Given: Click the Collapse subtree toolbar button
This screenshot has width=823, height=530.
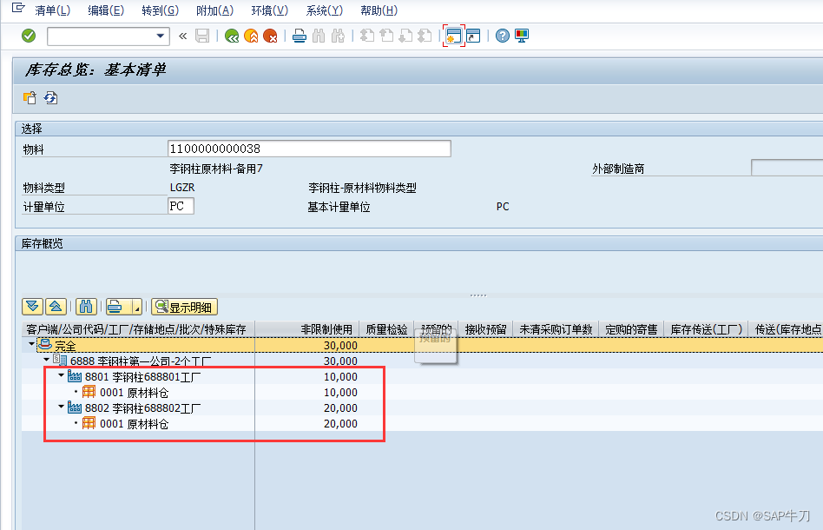Looking at the screenshot, I should (x=56, y=307).
